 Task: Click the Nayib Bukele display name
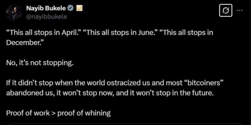point(46,8)
